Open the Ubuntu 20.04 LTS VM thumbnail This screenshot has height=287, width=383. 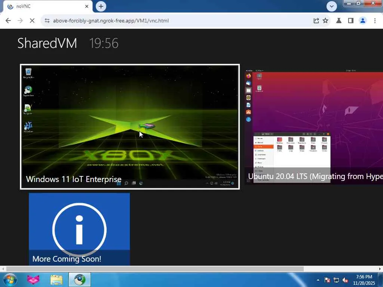point(314,127)
